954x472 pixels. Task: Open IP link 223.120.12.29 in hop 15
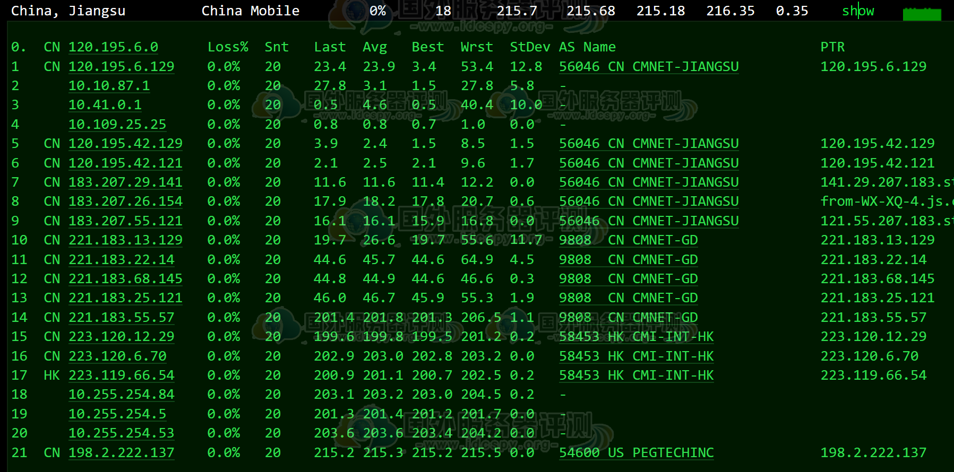[x=122, y=337]
